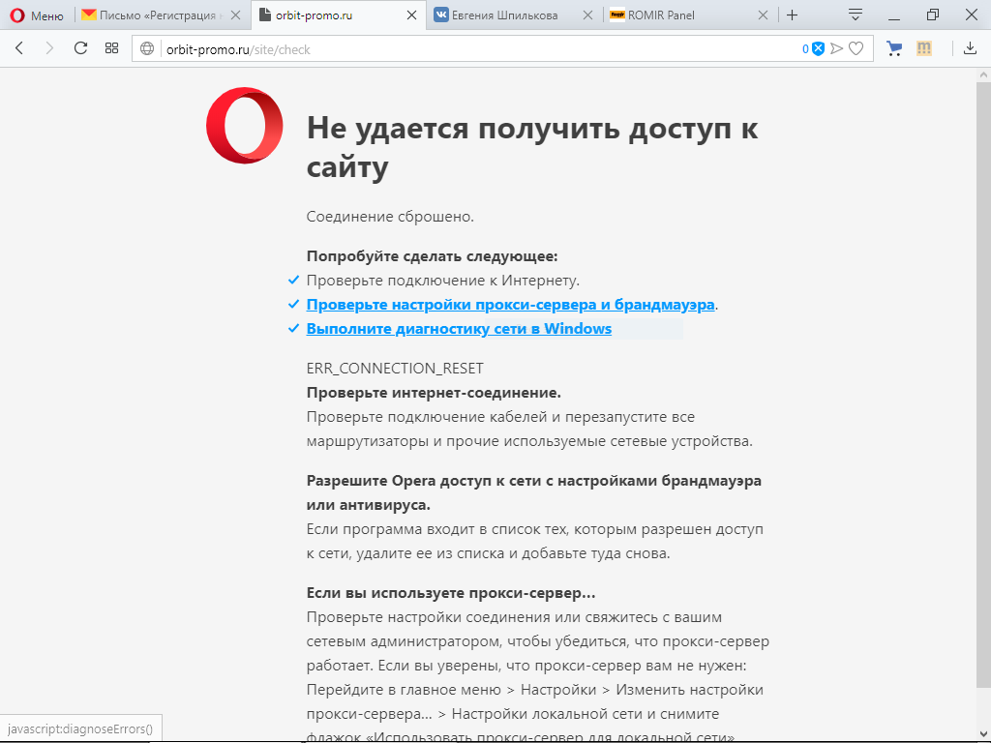The width and height of the screenshot is (991, 743).
Task: Open the tab menu list icon
Action: click(x=856, y=15)
